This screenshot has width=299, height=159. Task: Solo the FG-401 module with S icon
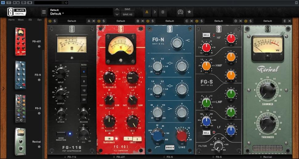104,21
